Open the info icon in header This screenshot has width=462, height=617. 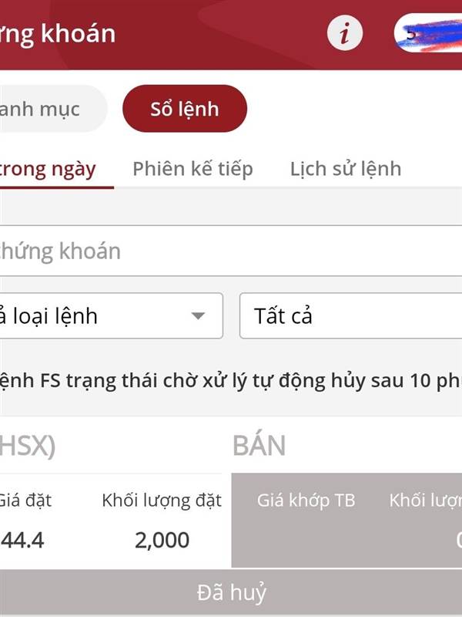click(x=344, y=33)
